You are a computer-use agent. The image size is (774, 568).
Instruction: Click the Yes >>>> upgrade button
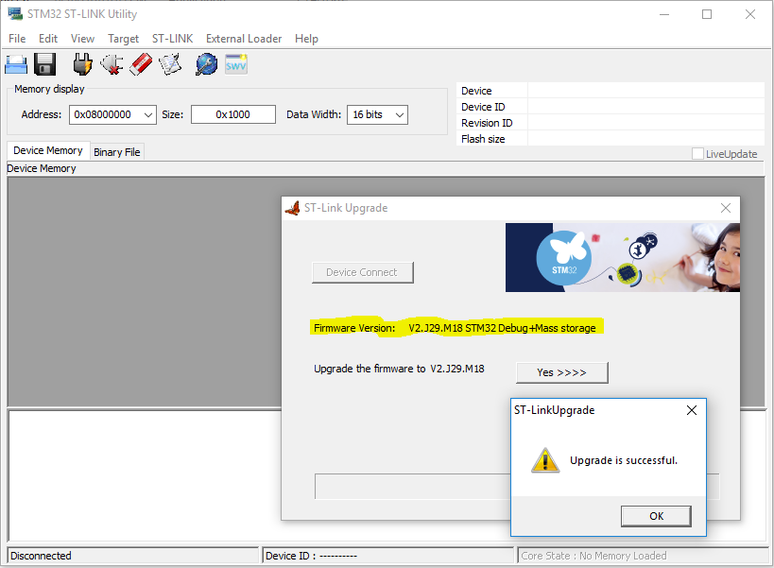point(561,372)
